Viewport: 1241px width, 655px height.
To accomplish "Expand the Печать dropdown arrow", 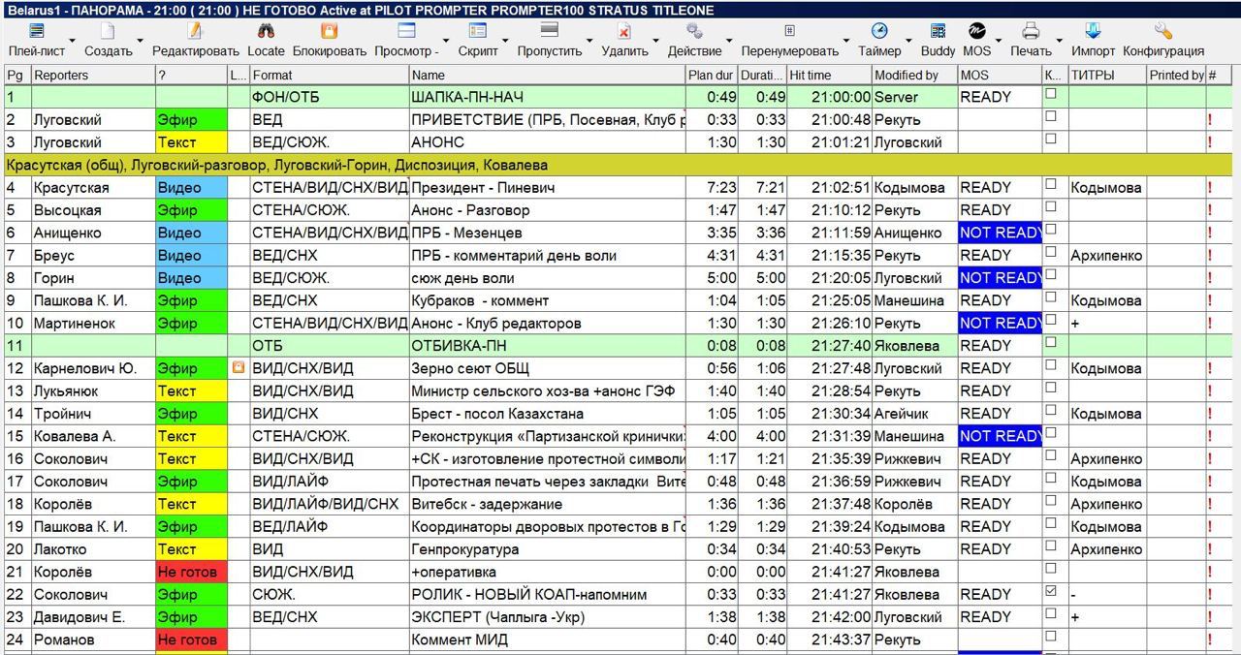I will (1060, 42).
